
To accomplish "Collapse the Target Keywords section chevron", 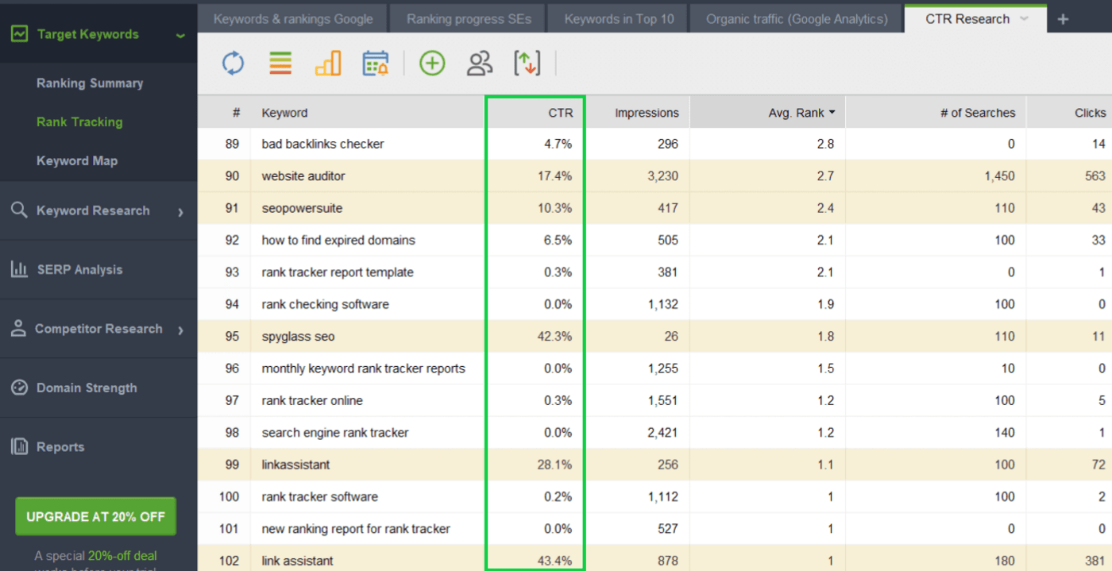I will 180,35.
